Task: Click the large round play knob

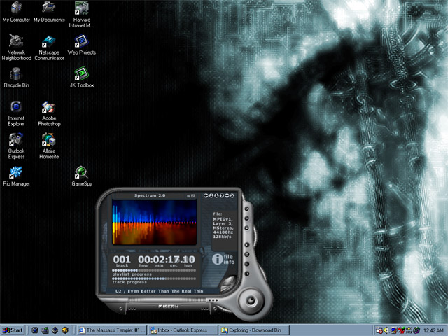Action: (x=251, y=300)
